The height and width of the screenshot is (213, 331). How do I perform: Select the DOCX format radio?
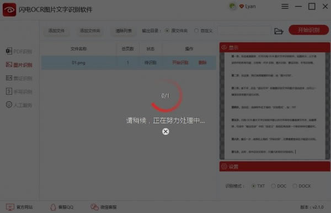point(295,186)
